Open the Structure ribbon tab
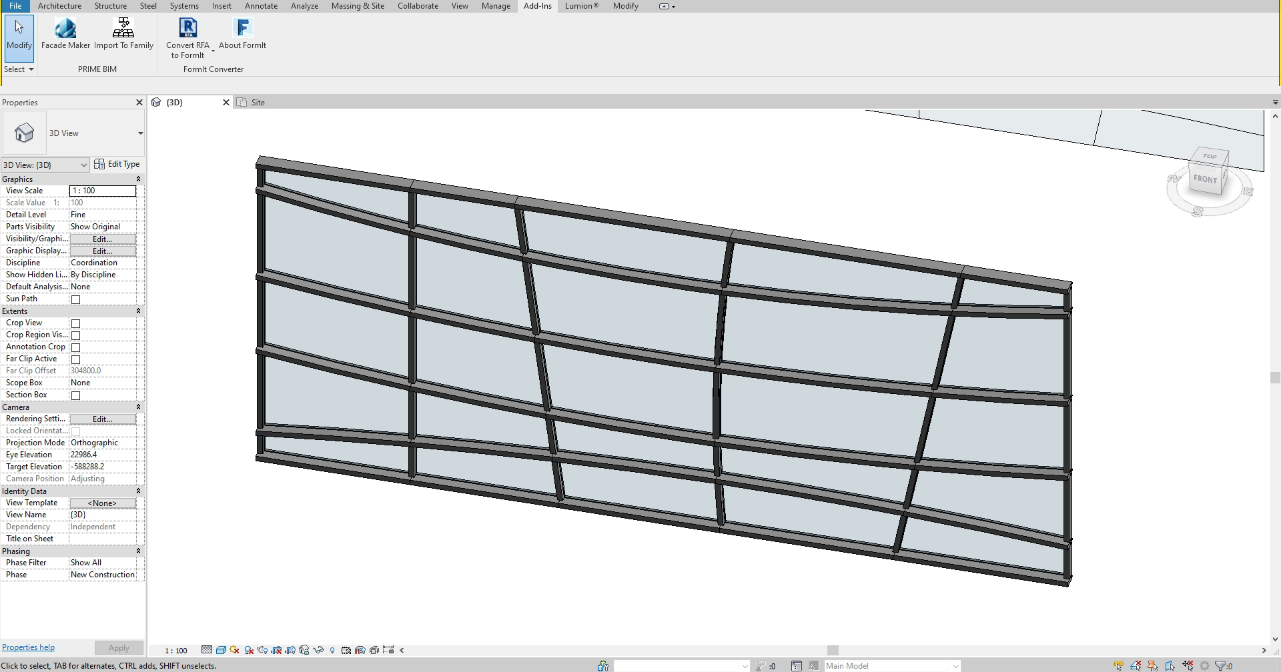 pyautogui.click(x=110, y=6)
